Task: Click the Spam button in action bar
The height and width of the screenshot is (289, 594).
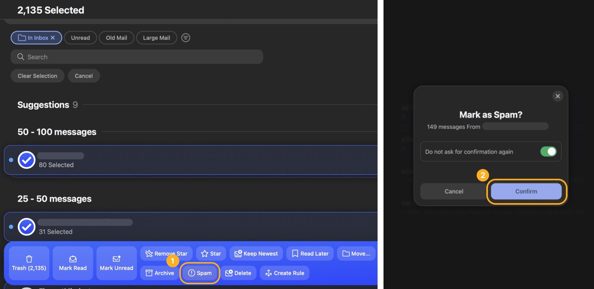Action: [200, 273]
